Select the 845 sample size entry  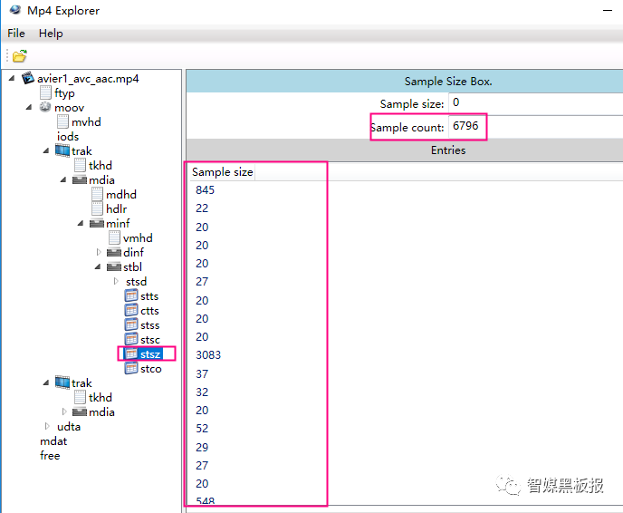pyautogui.click(x=205, y=190)
